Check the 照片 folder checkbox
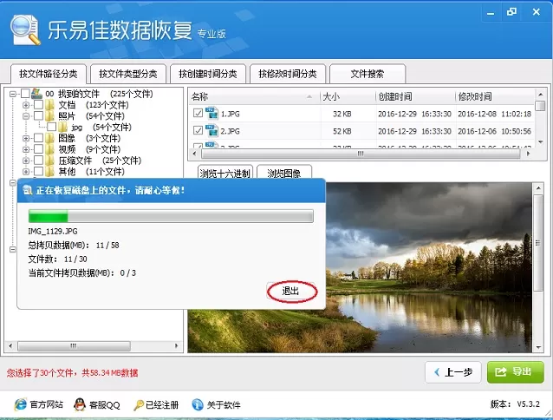 [38, 115]
